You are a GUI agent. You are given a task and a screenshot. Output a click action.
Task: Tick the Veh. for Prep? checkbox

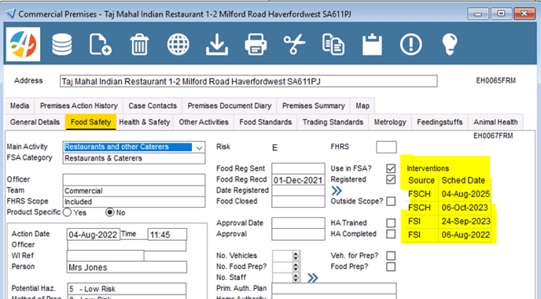[x=391, y=256]
